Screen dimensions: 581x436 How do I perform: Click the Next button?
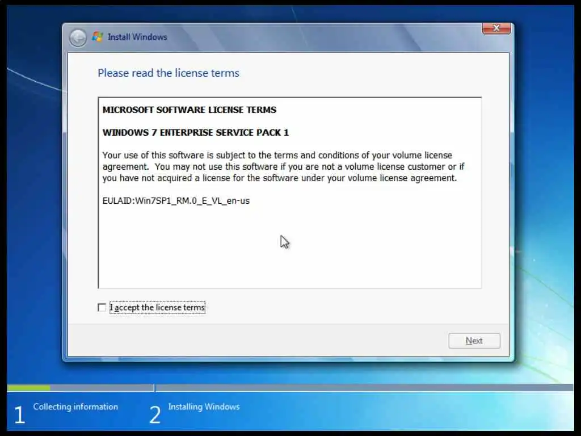474,341
